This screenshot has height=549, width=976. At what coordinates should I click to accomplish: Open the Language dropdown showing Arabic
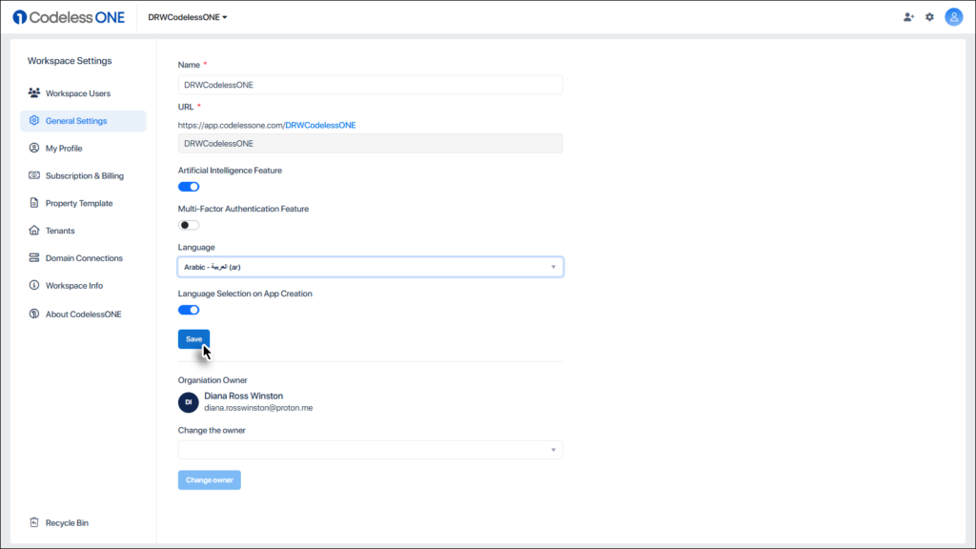(371, 267)
